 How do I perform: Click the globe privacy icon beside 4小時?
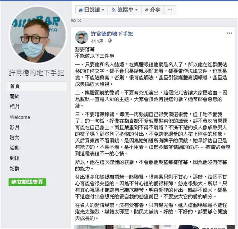[x=109, y=41]
